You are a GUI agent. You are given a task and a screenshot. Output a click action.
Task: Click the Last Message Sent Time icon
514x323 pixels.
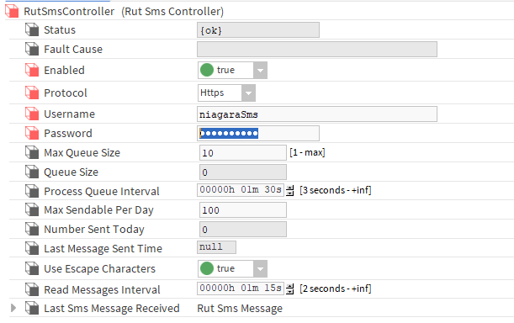coord(32,248)
